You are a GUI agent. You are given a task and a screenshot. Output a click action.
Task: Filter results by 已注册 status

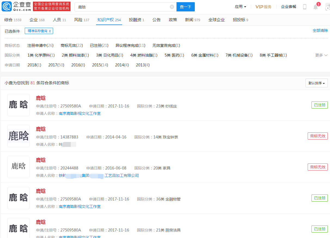(99, 45)
